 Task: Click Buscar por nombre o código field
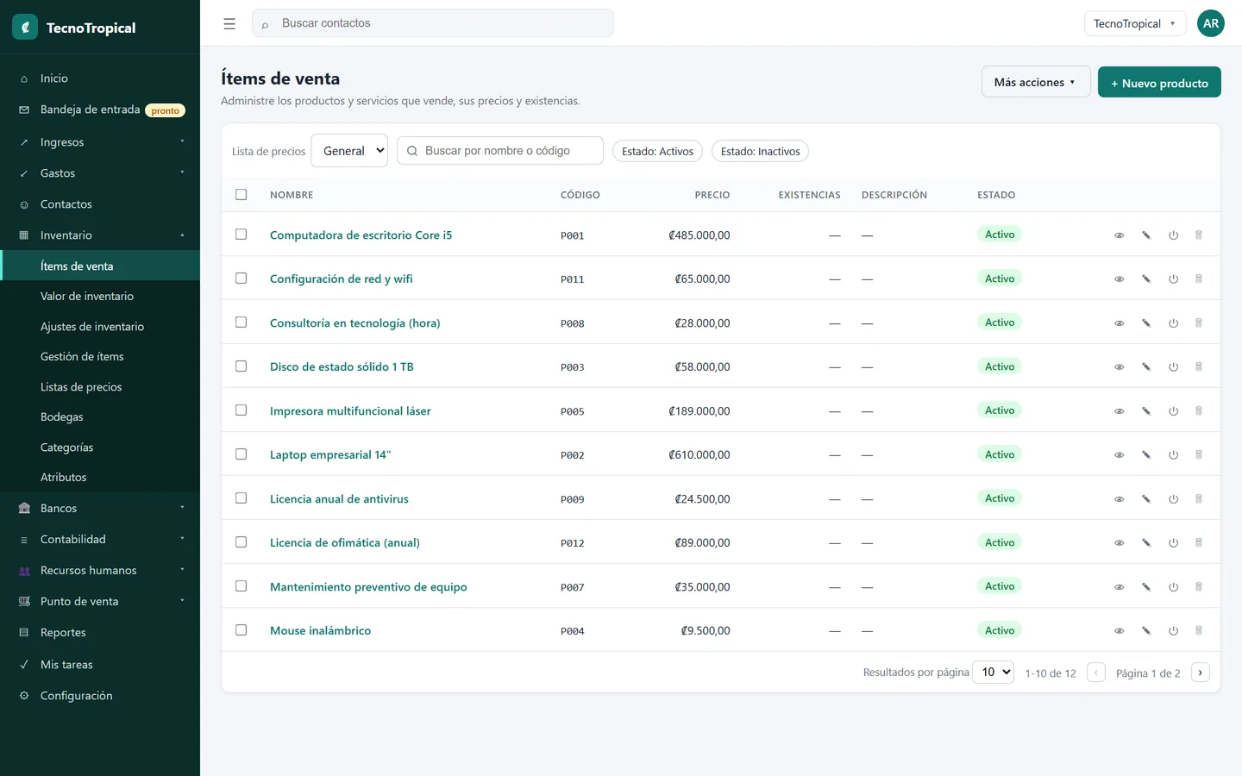coord(500,151)
